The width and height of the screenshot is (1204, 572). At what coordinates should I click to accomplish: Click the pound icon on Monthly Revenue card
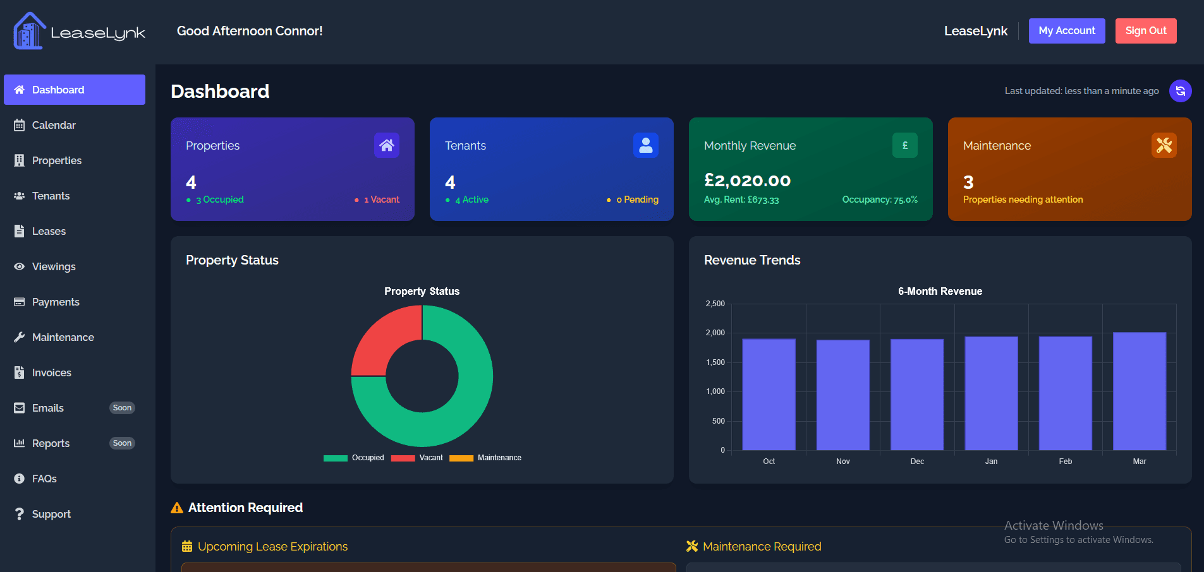coord(904,145)
